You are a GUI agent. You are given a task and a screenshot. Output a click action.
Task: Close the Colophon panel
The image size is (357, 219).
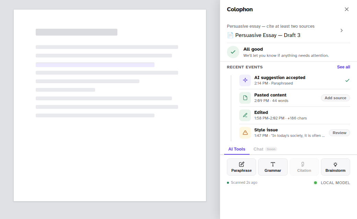tap(346, 9)
